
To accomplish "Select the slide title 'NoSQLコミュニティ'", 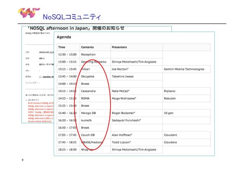I will 72,17.
